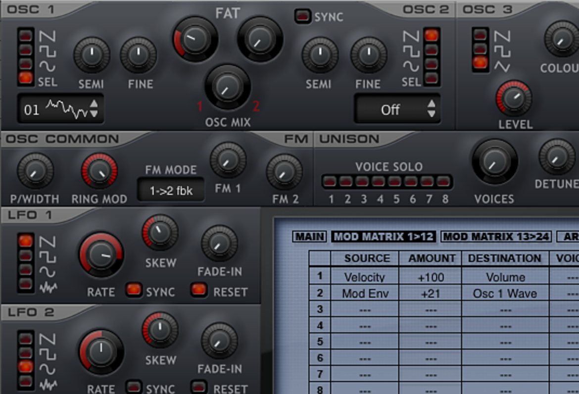579x394 pixels.
Task: Click OSC 2 FINE knob
Action: click(369, 55)
